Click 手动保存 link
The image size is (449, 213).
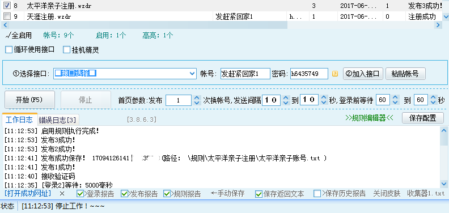[x=228, y=194]
